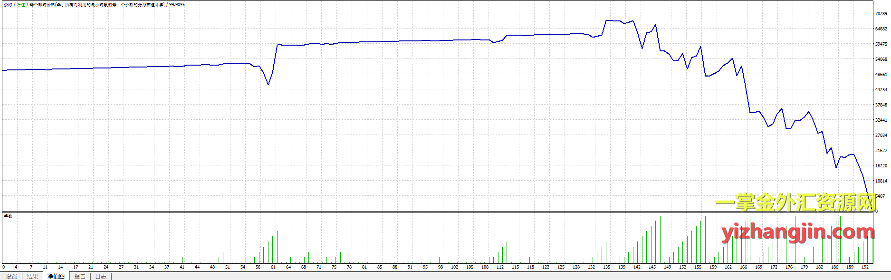Click trade number 135 on the horizontal axis
Image resolution: width=891 pixels, height=280 pixels.
point(606,267)
